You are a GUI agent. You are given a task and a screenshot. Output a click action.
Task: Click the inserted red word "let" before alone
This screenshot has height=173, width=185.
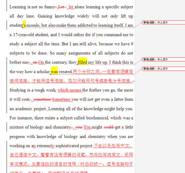pos(71,7)
